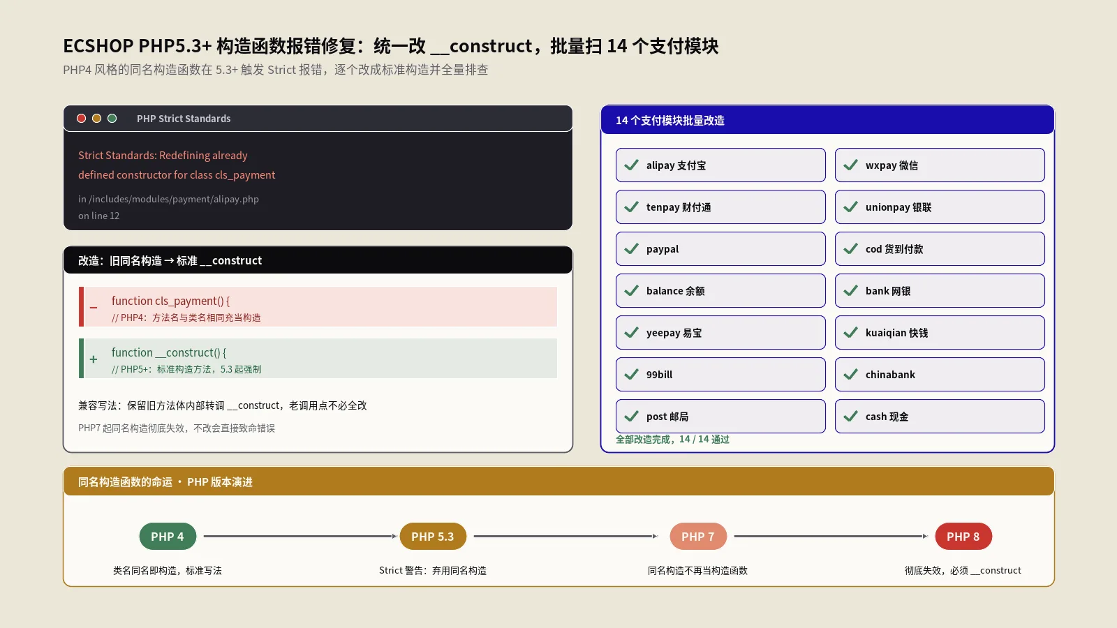Click the 全部改造完成,14 / 14 通过 status
Screen dimensions: 1117x628
672,439
